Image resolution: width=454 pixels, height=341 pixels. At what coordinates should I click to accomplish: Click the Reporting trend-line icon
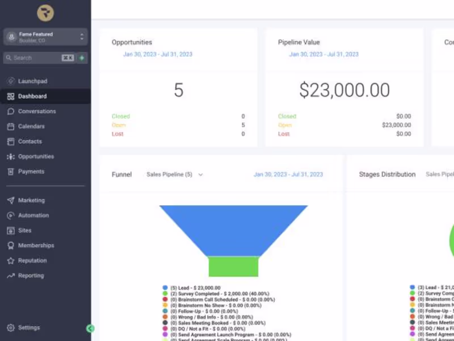click(11, 276)
